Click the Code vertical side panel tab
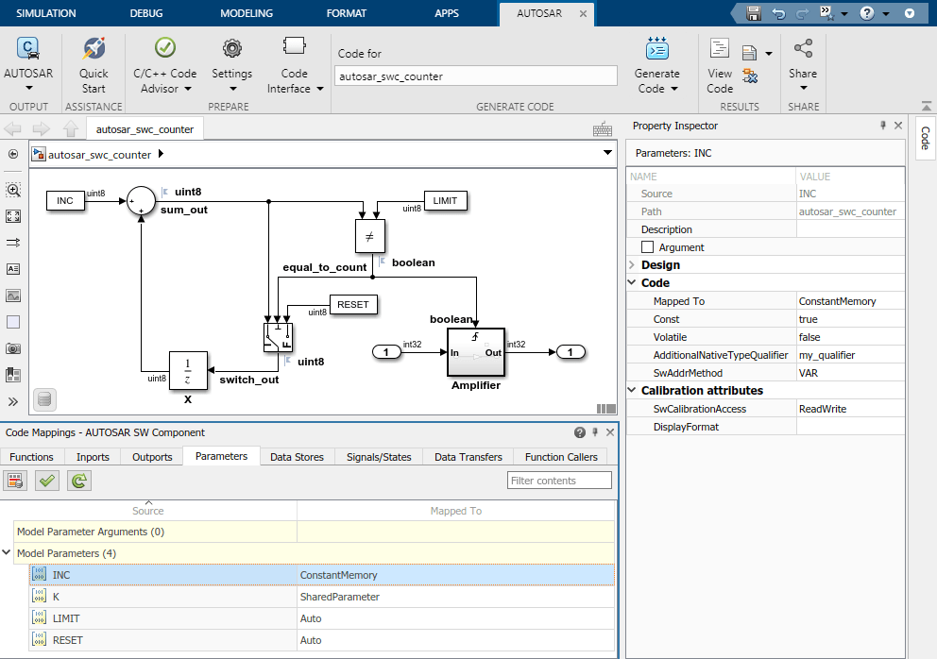 [x=925, y=138]
